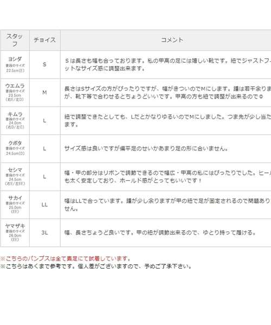The image size is (271, 325).
Task: Click the 3L size choice cell
Action: 44,233
